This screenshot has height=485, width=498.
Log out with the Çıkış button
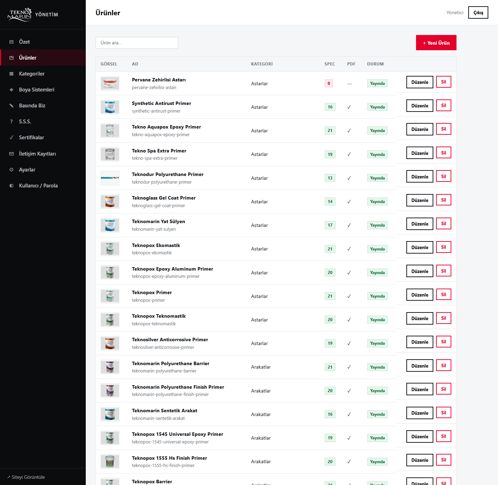(478, 12)
